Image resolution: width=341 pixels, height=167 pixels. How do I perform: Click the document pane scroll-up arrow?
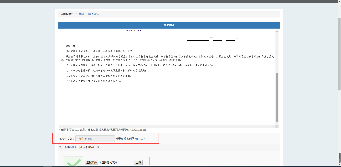(277, 32)
